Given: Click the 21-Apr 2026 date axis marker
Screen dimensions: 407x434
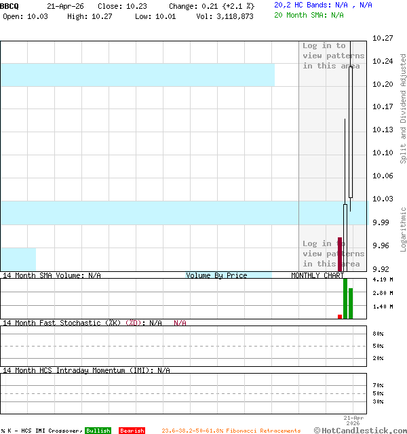Looking at the screenshot, I should (353, 420).
